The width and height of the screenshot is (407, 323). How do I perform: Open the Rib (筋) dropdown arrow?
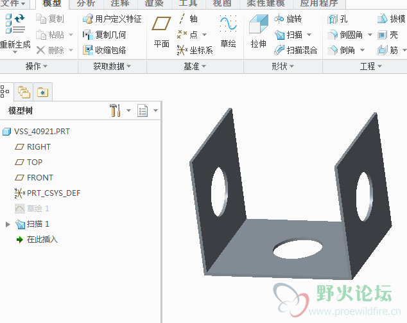[x=404, y=50]
